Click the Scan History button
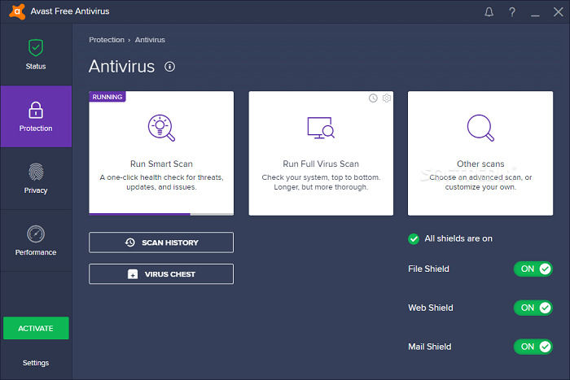Image resolution: width=570 pixels, height=380 pixels. pos(161,242)
